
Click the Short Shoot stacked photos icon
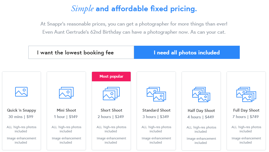[x=111, y=93]
